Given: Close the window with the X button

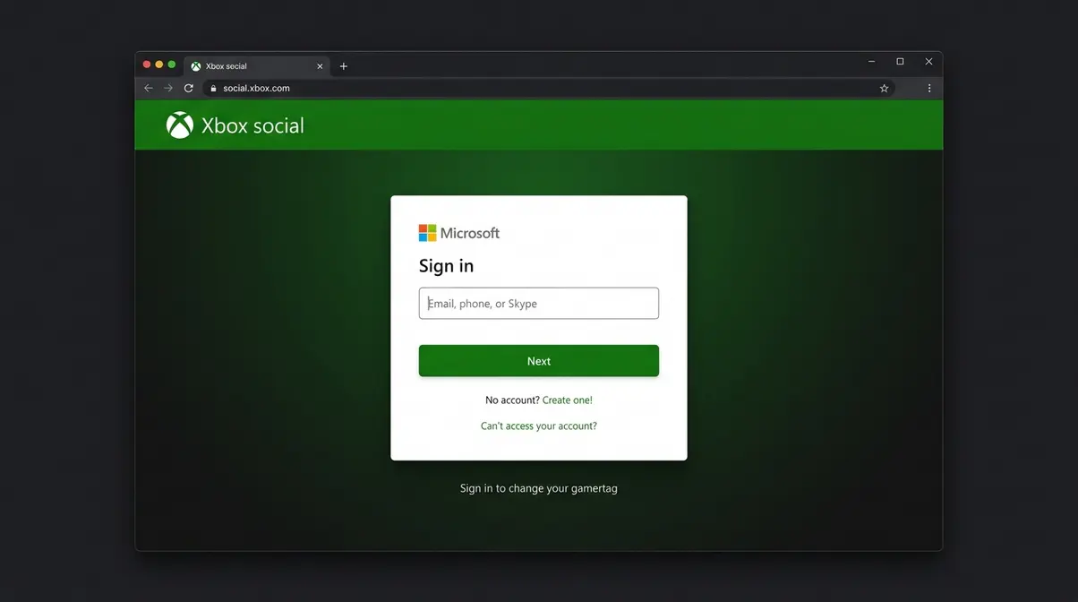Looking at the screenshot, I should coord(928,62).
